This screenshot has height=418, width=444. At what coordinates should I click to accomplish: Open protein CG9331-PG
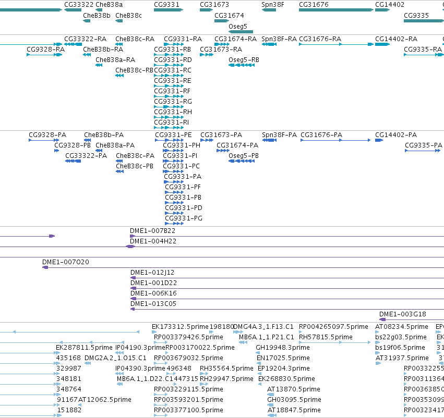(x=184, y=218)
